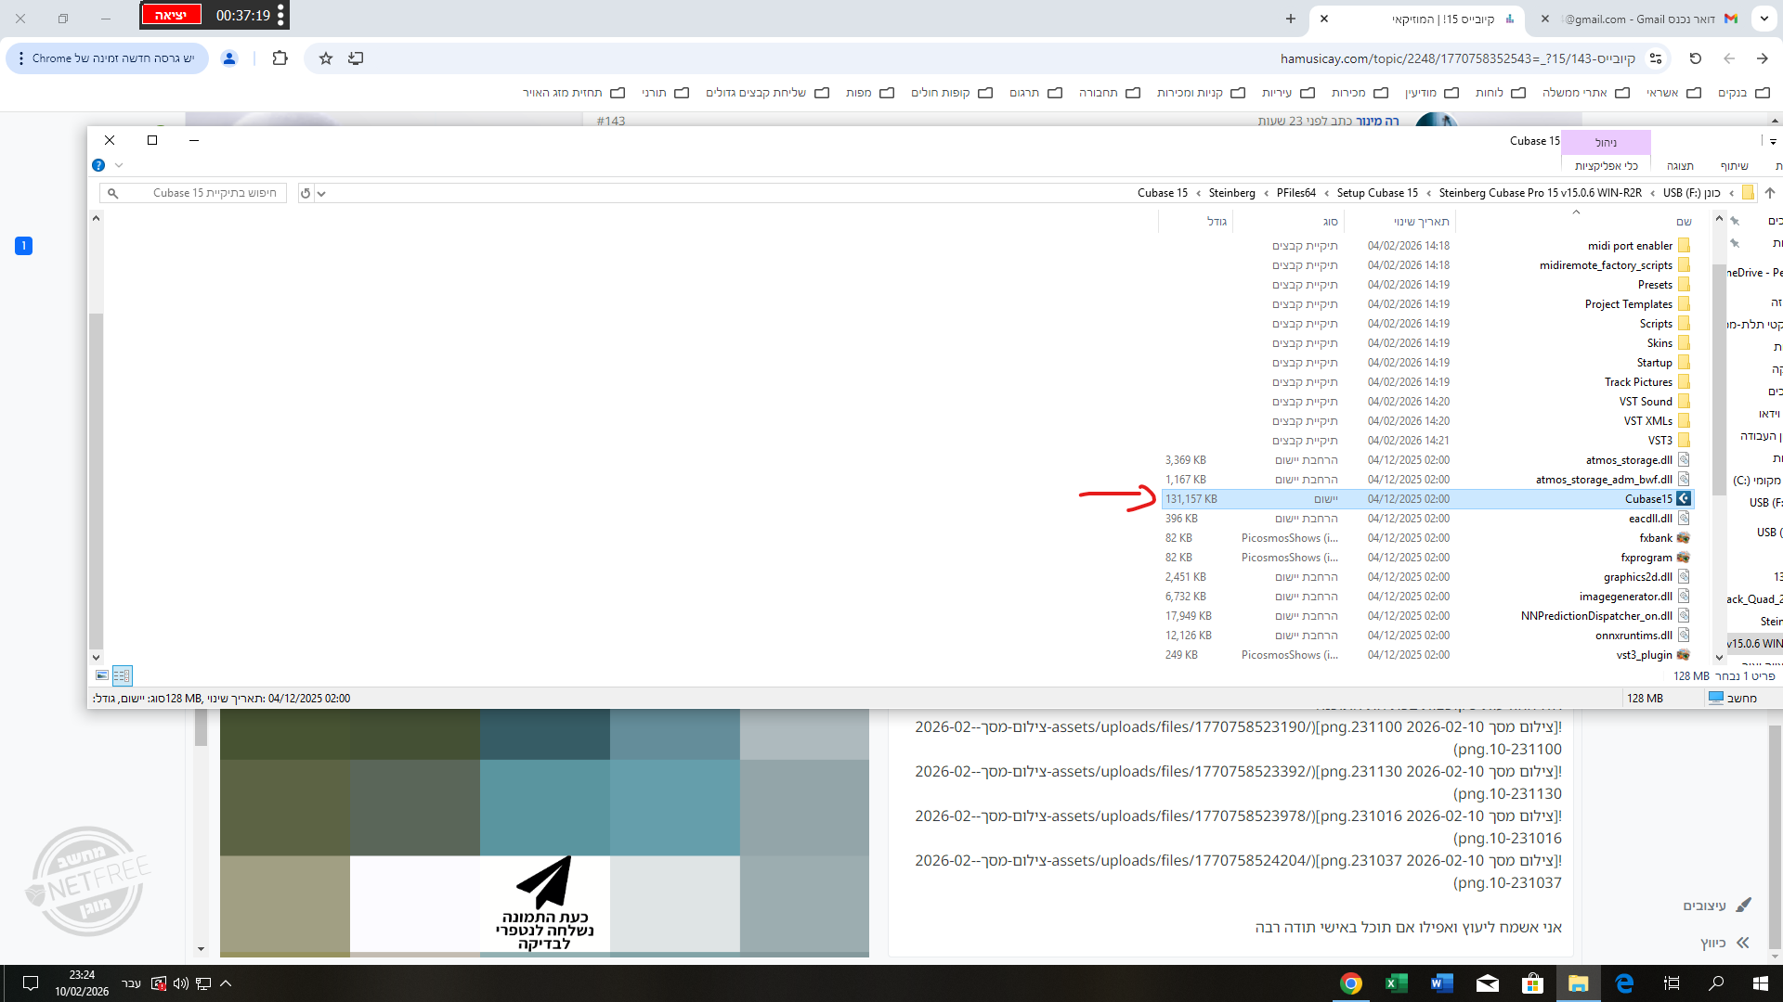Open Excel from the taskbar

click(x=1396, y=983)
